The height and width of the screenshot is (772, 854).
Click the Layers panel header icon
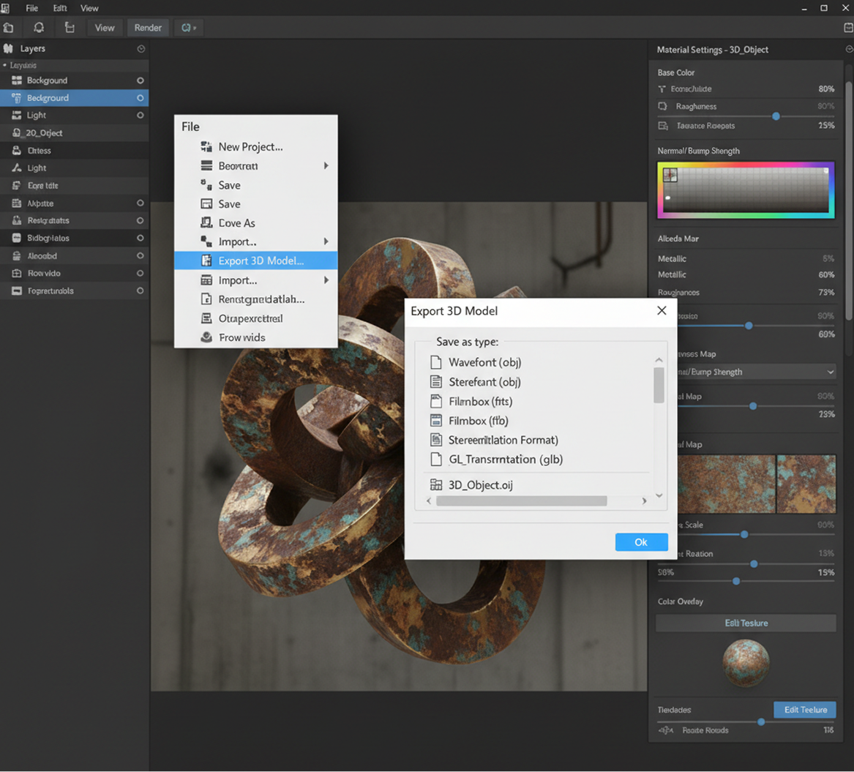9,49
